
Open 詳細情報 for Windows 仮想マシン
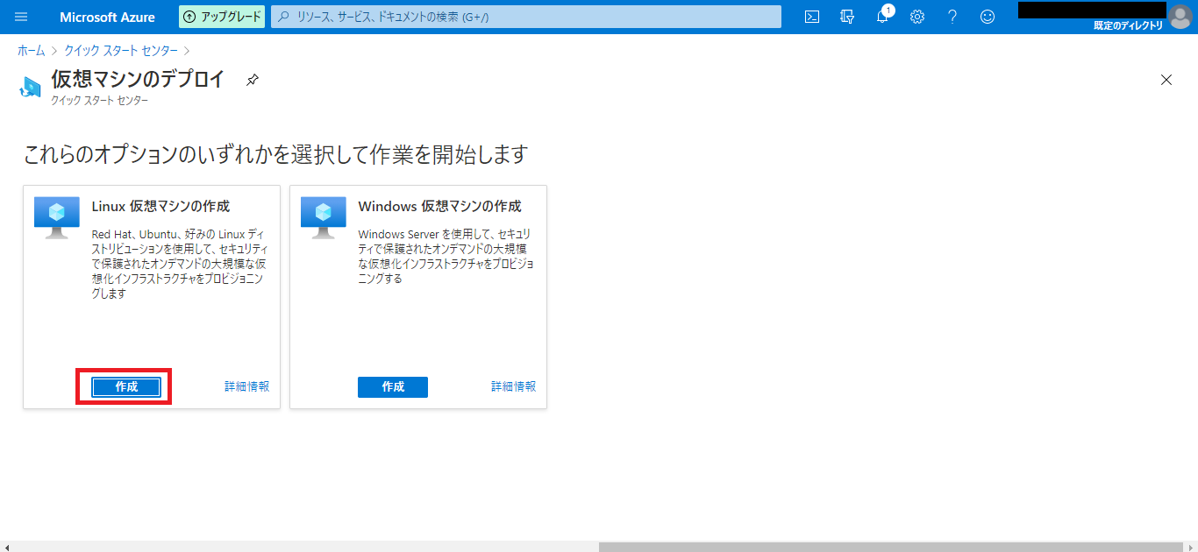point(514,386)
